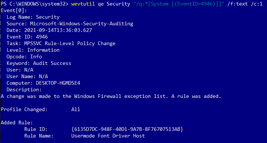Click the Event ID: 4946 line
Screen dimensions: 267x143
click(x=27, y=37)
